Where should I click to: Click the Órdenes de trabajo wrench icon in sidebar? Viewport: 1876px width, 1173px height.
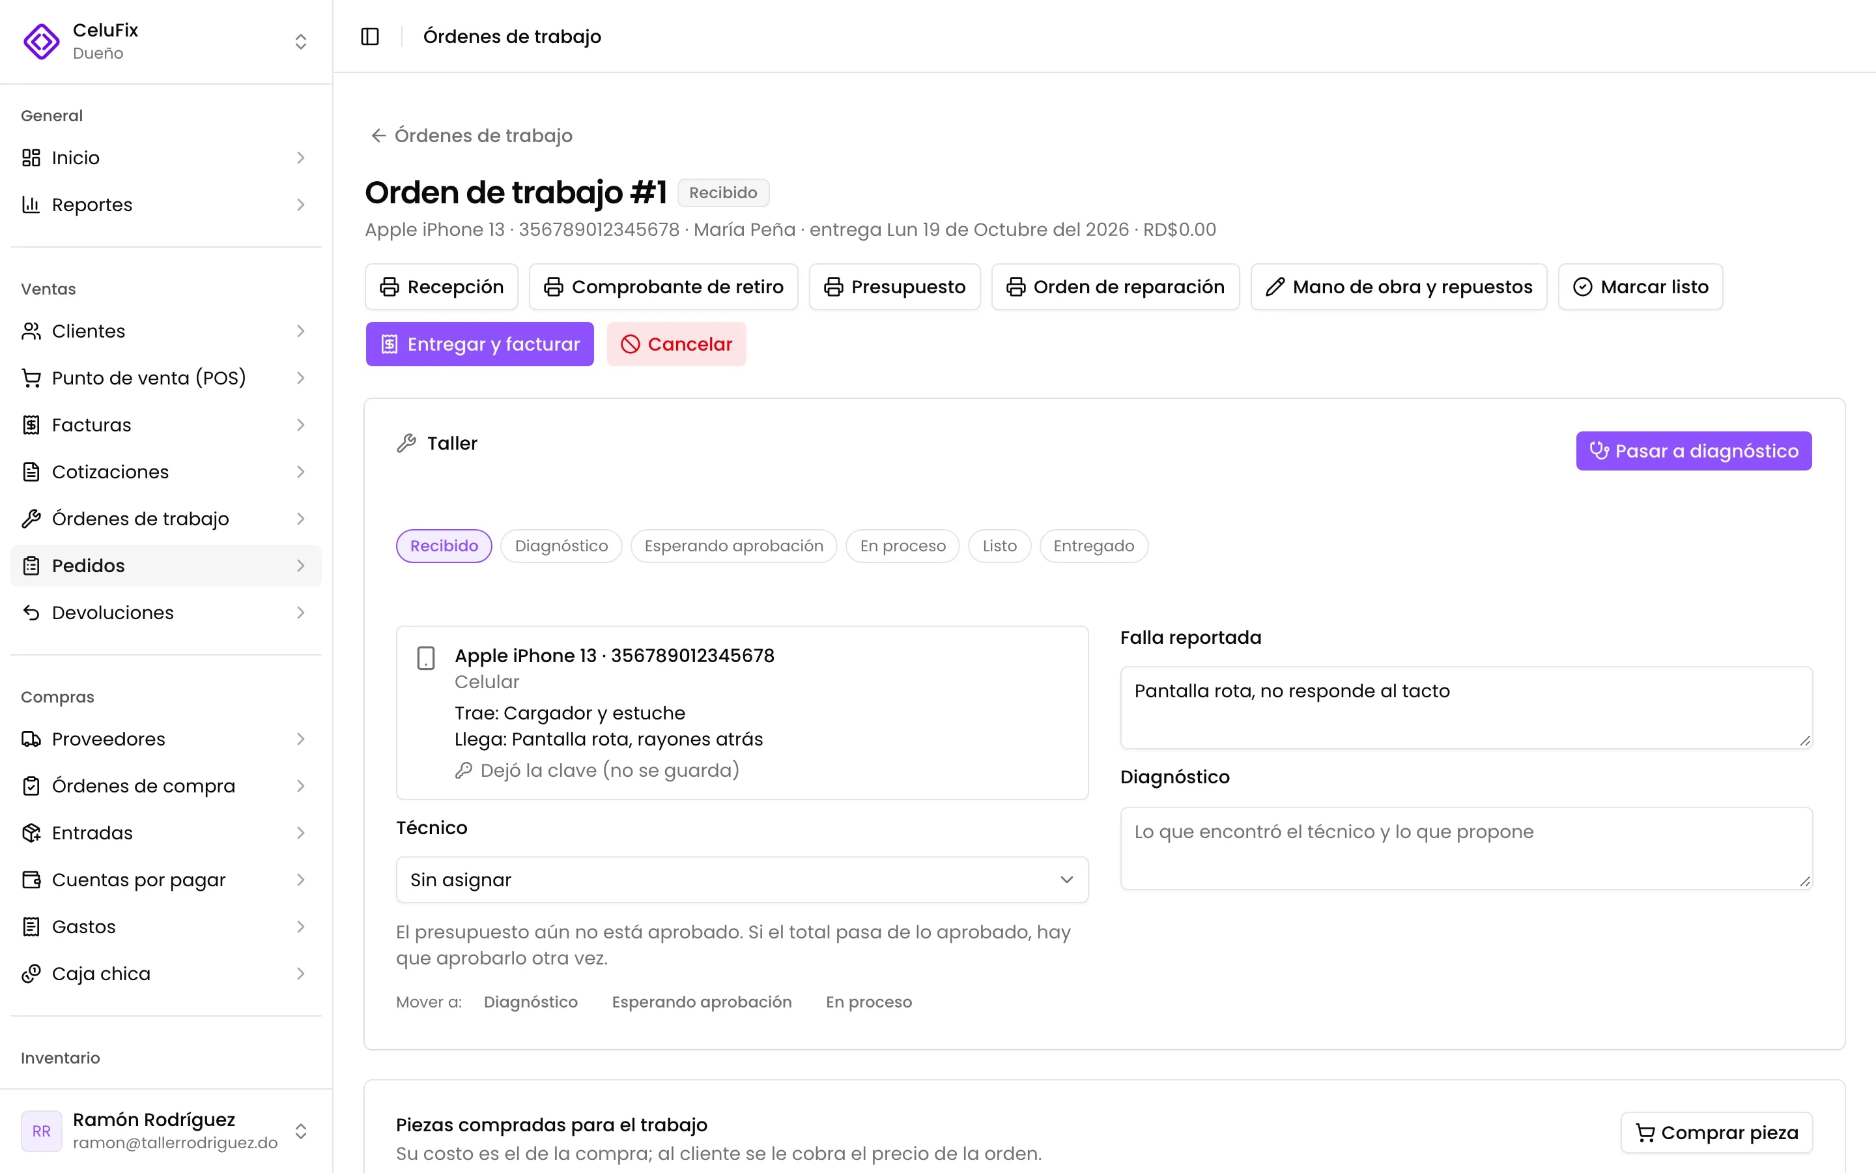(x=31, y=519)
